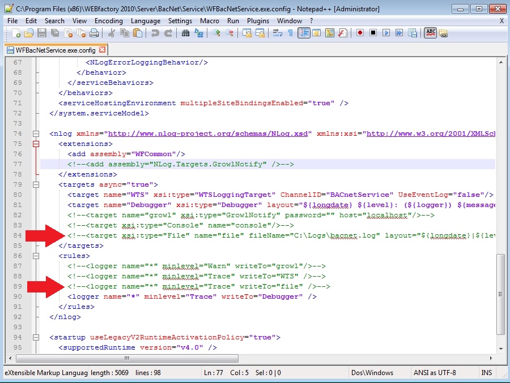The width and height of the screenshot is (510, 383).
Task: Select the Find icon in the toolbar
Action: [185, 33]
